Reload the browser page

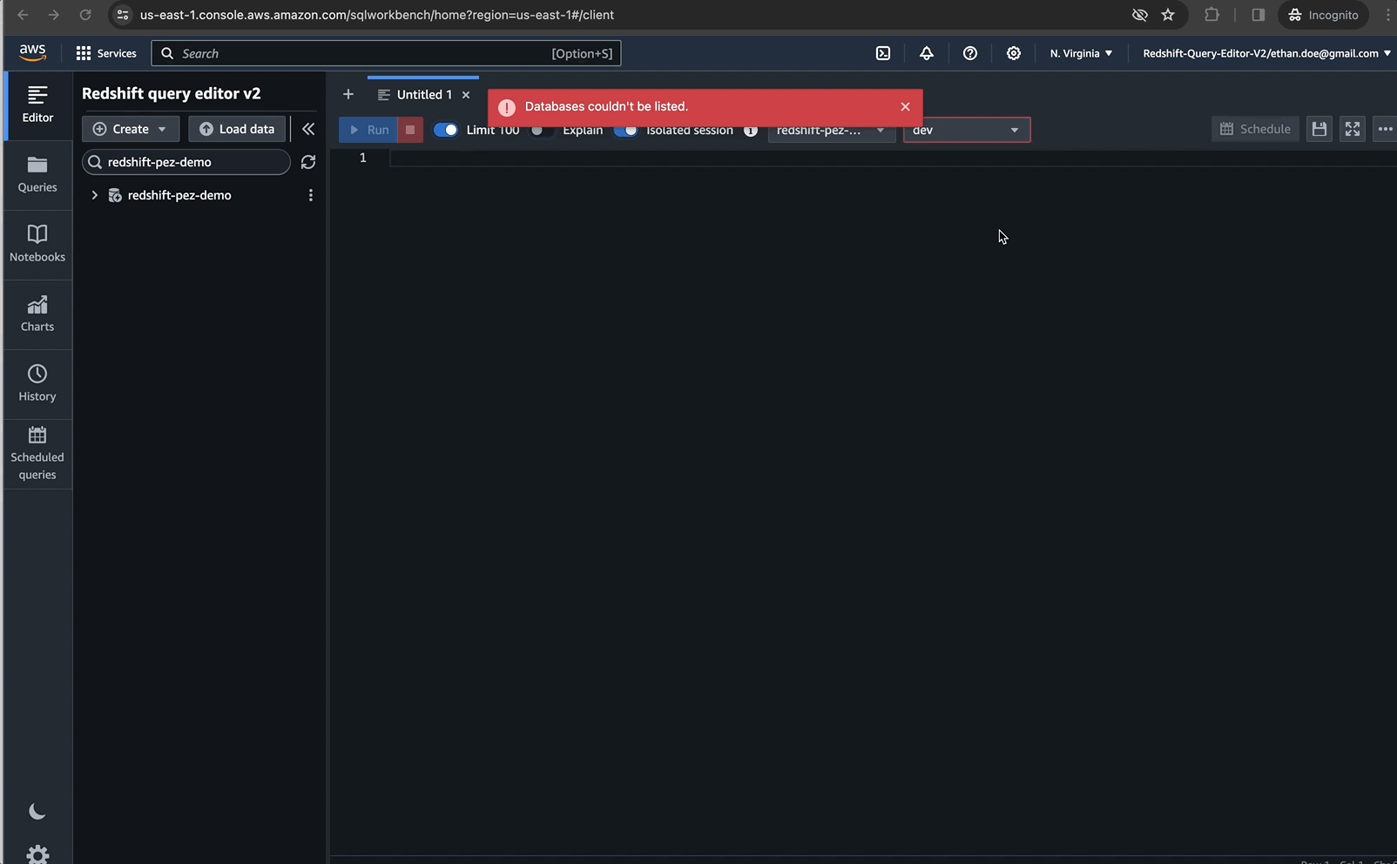(x=85, y=15)
